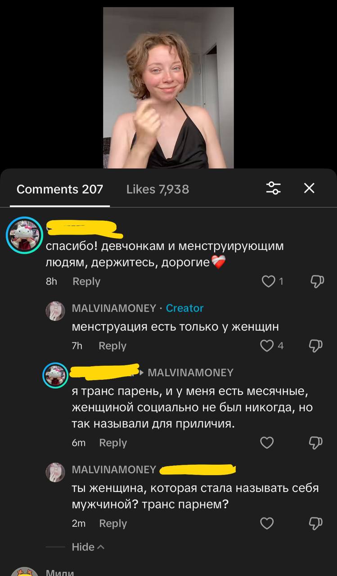
Task: Like the reply posted 6m ago
Action: click(x=267, y=443)
